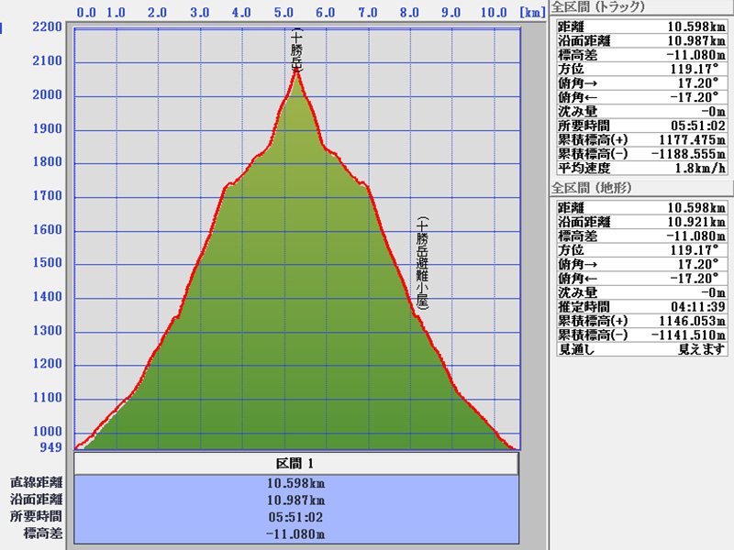Select the 全区間 (トラック) panel header
The width and height of the screenshot is (734, 550).
598,7
